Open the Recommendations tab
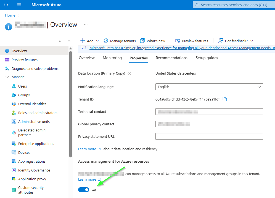The height and width of the screenshot is (198, 275). [x=171, y=58]
